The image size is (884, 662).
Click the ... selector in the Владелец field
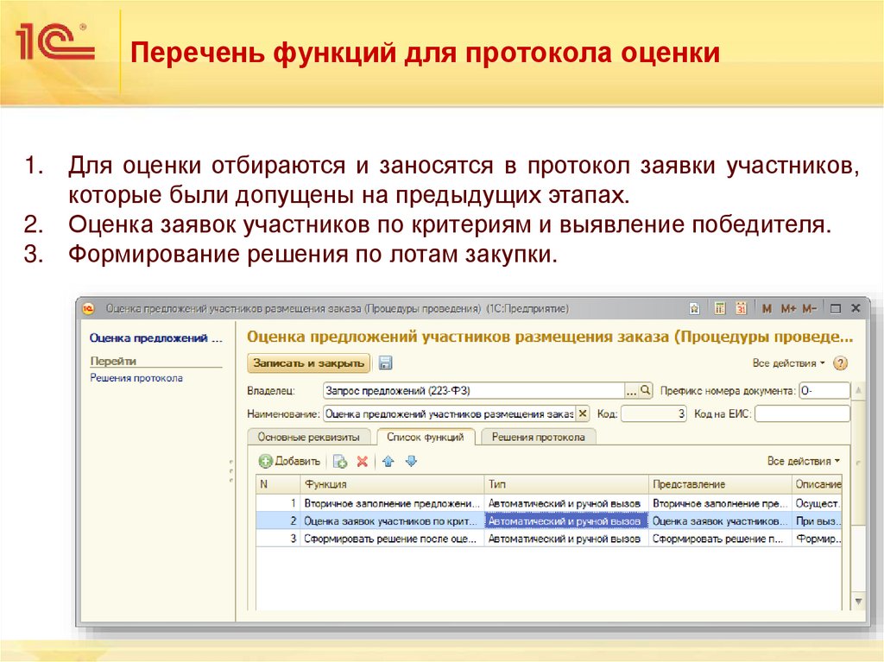632,391
